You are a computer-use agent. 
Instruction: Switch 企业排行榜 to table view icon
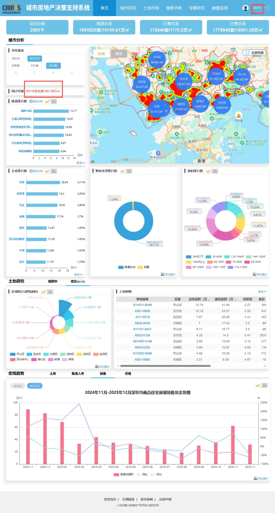[54, 171]
